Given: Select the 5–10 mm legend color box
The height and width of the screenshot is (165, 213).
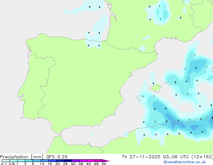Looking at the screenshot, I should (x=37, y=161).
